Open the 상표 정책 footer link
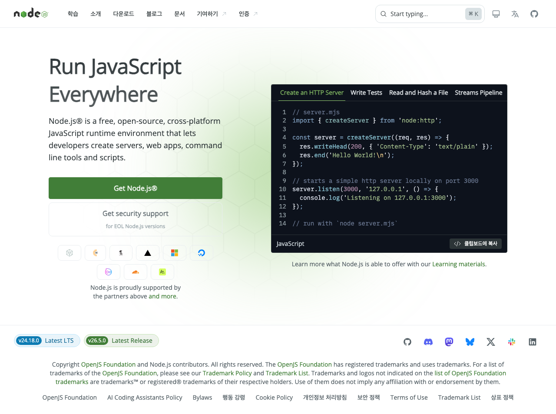The image size is (556, 414). [502, 397]
